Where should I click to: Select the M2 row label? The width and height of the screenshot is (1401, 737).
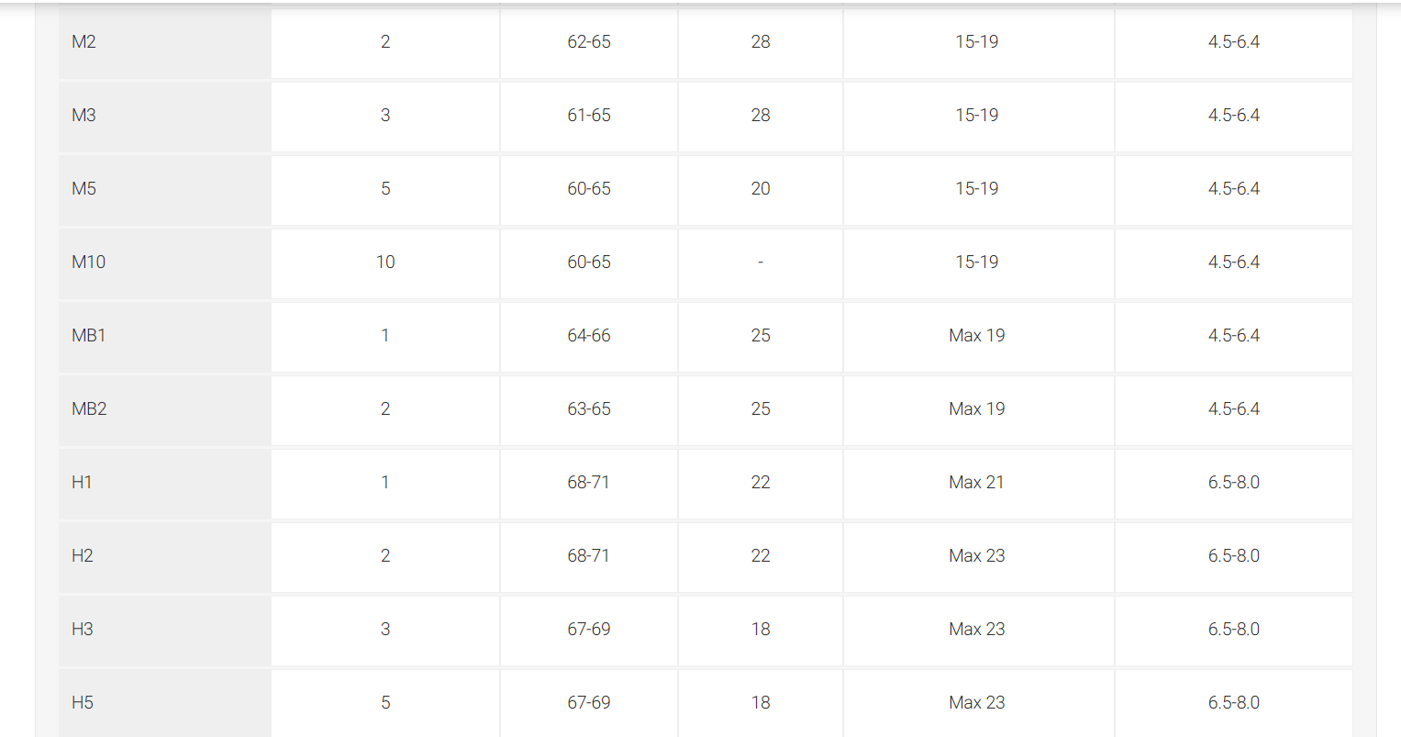pos(165,42)
